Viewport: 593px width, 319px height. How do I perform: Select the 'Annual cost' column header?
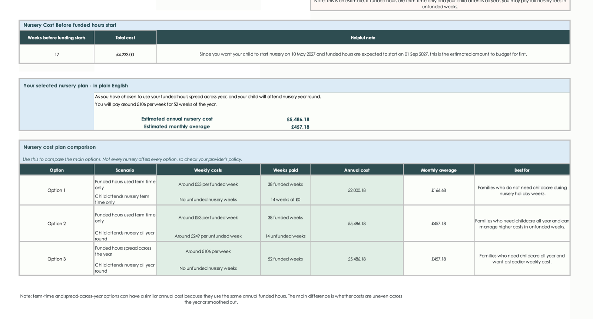357,170
